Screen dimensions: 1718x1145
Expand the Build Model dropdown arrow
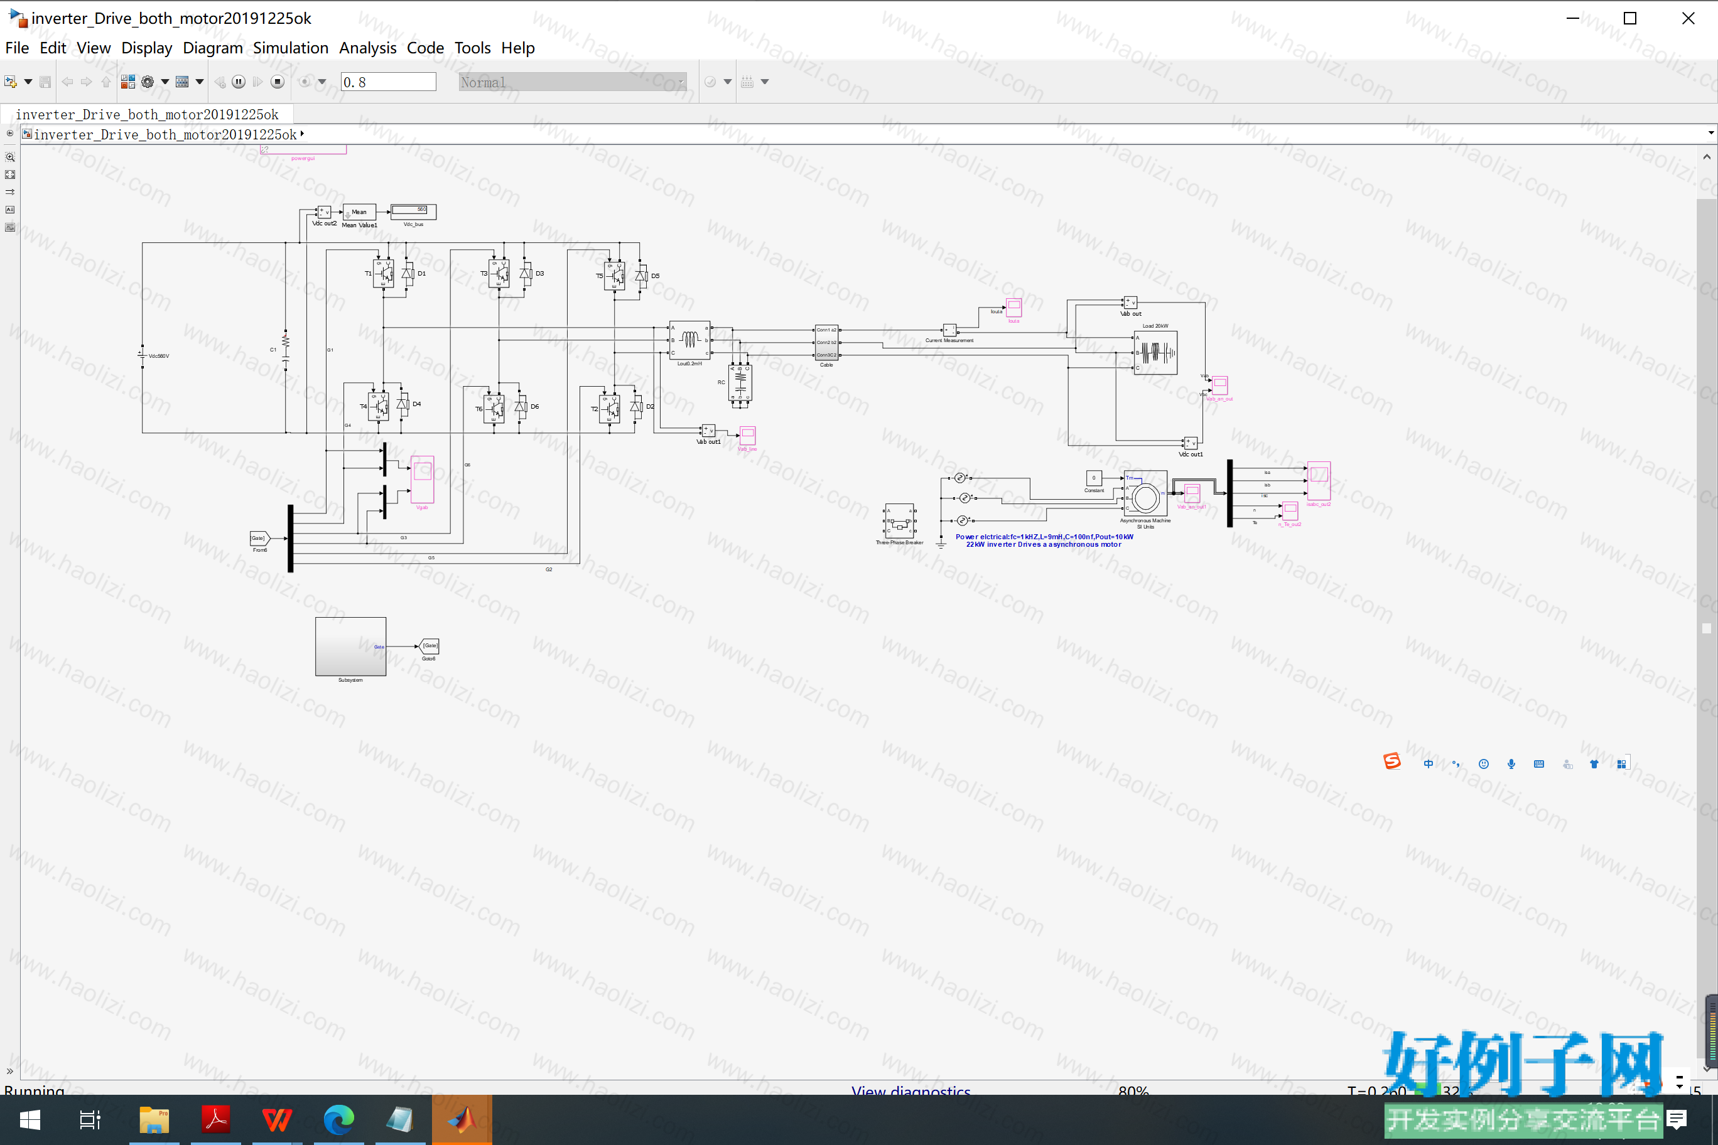click(765, 82)
